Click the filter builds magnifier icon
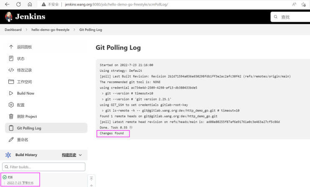 click(7, 167)
